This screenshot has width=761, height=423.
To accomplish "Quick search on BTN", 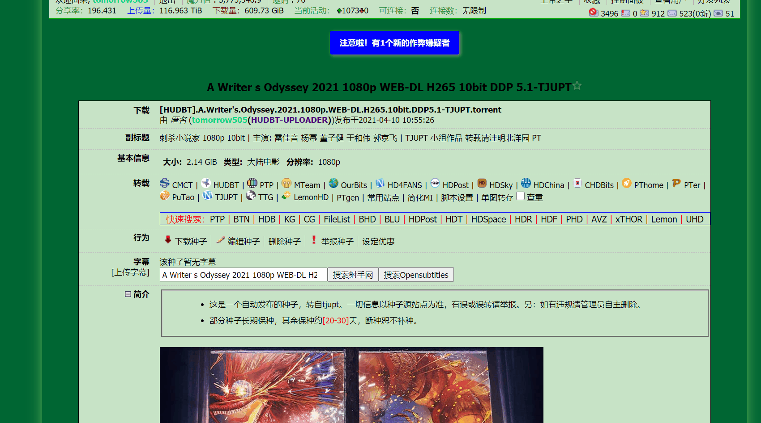I will 241,219.
